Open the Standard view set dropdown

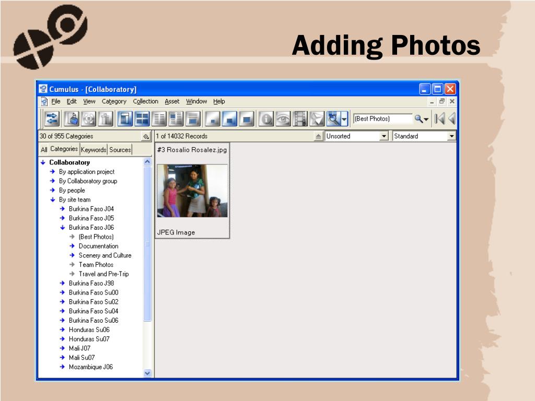[452, 136]
